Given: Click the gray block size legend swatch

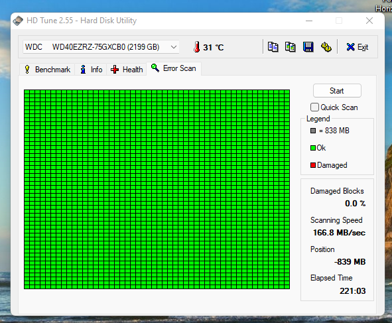Looking at the screenshot, I should (x=313, y=131).
